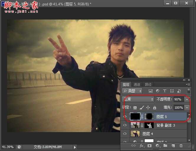This screenshot has width=196, height=151.
Task: Open the 类型 filter type dropdown
Action: tap(132, 91)
